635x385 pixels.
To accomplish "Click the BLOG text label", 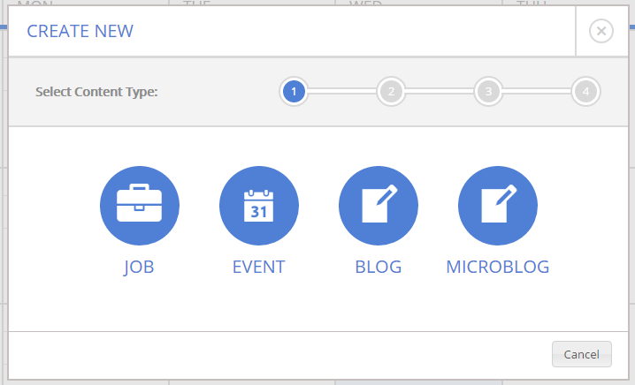I will tap(379, 267).
